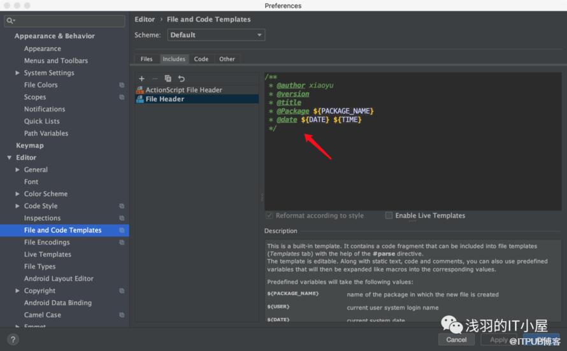Enable Live Templates checkbox
Viewport: 567px width, 351px height.
point(389,216)
